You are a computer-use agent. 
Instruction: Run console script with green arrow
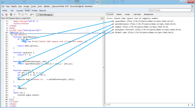[x=189, y=105]
